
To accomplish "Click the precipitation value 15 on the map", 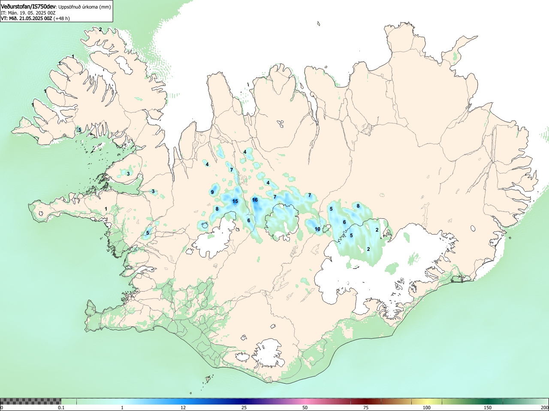I will pos(235,201).
